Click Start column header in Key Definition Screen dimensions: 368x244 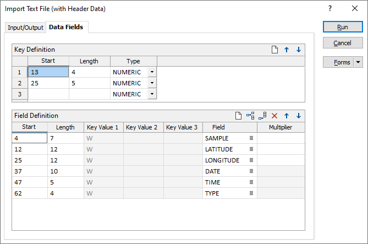click(48, 61)
